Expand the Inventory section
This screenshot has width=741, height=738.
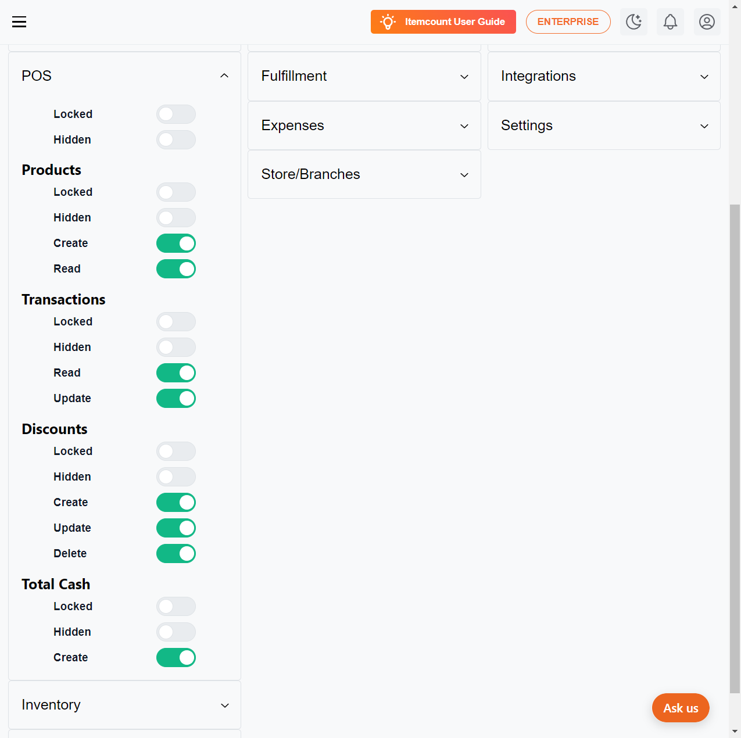(x=124, y=705)
